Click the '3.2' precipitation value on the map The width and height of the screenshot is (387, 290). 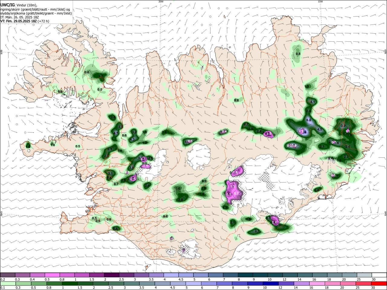coord(134,132)
